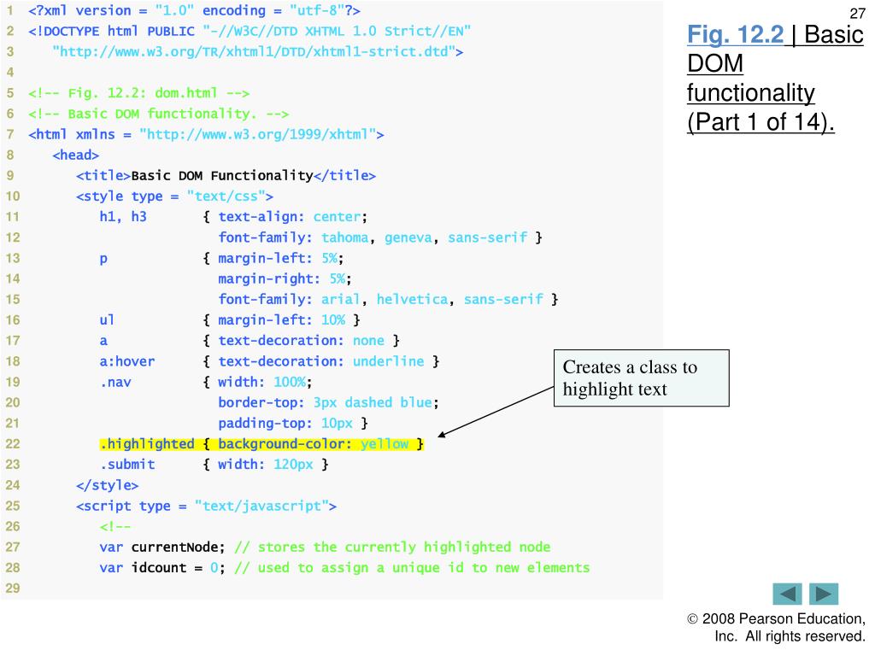Click the style type 'text/css' line
The height and width of the screenshot is (656, 875).
click(174, 196)
